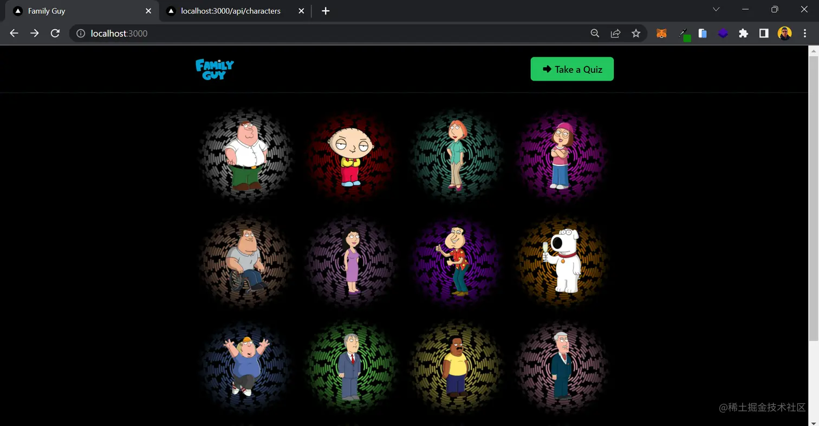Click the scrollbar up arrow
This screenshot has height=426, width=819.
click(x=814, y=50)
